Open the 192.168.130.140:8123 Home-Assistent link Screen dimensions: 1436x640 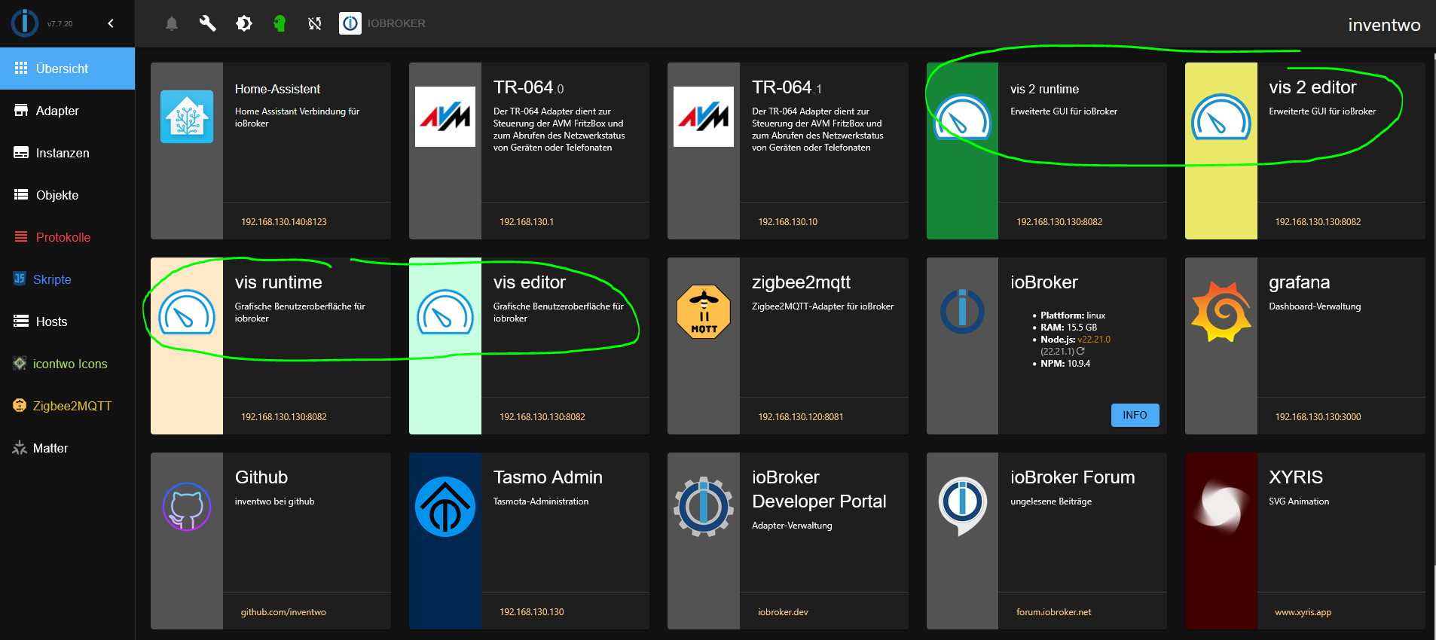pyautogui.click(x=284, y=222)
